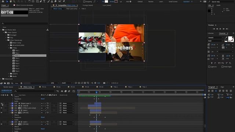Create a new folder in Project panel
235x132 pixels.
[x=5, y=83]
